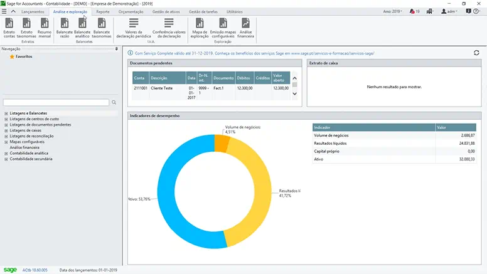This screenshot has height=274, width=487.
Task: Select Mapa de exploração in the ribbon
Action: click(200, 26)
